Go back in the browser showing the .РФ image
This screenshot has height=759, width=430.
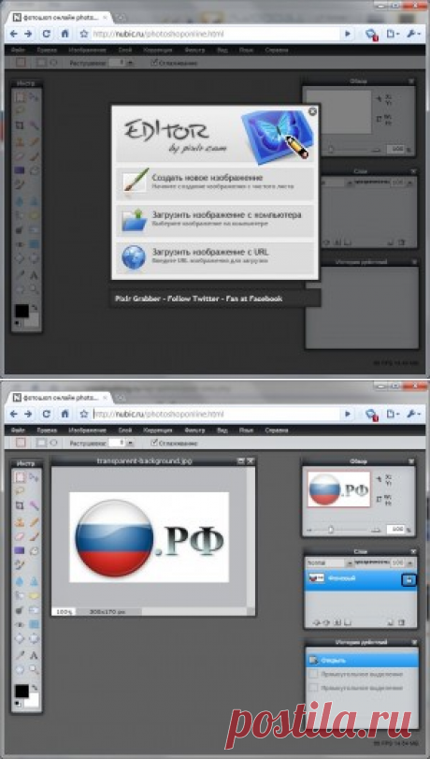click(x=13, y=414)
